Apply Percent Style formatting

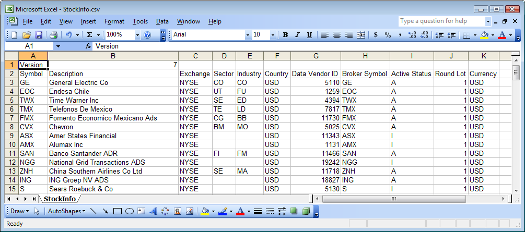point(388,35)
